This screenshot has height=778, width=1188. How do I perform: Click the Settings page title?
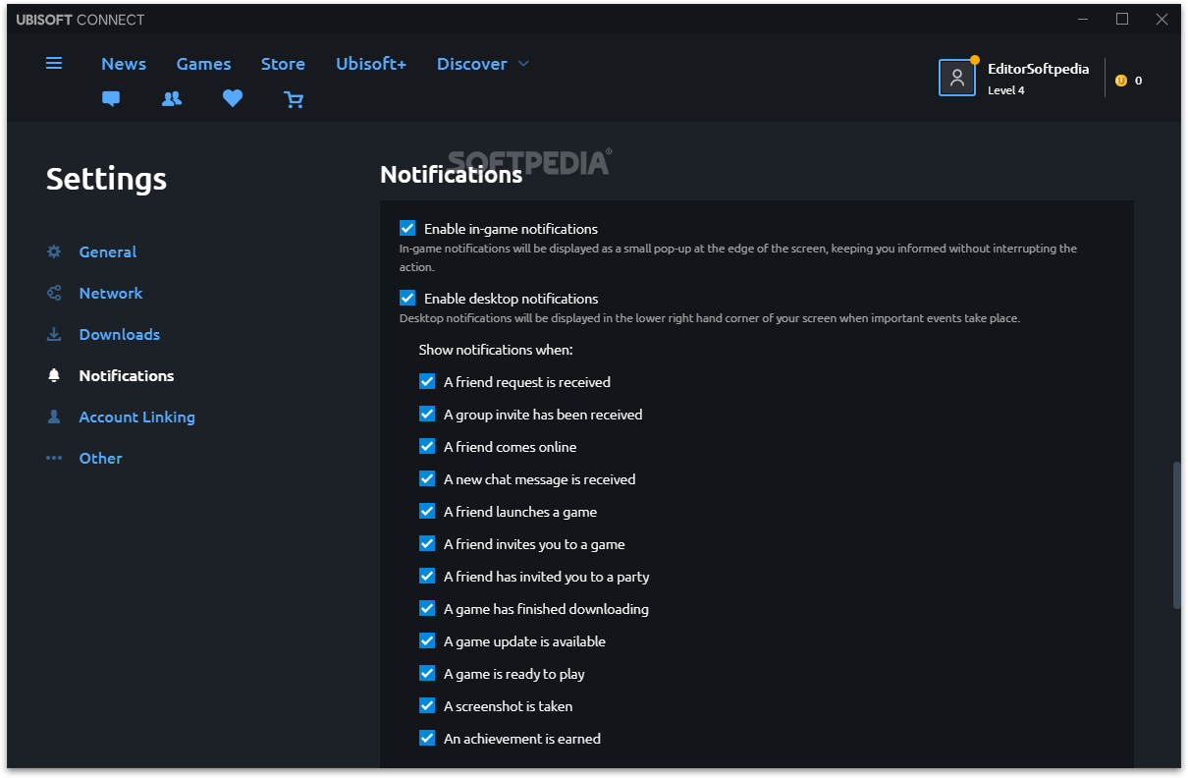coord(106,179)
